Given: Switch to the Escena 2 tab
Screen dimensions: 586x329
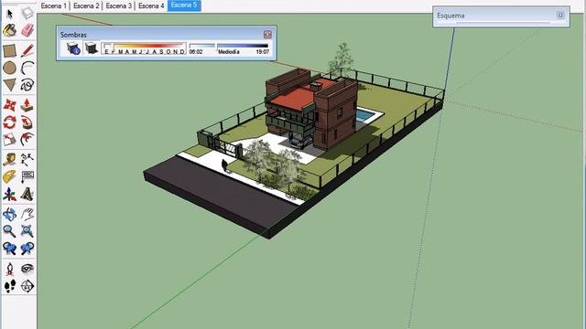Looking at the screenshot, I should coord(86,6).
